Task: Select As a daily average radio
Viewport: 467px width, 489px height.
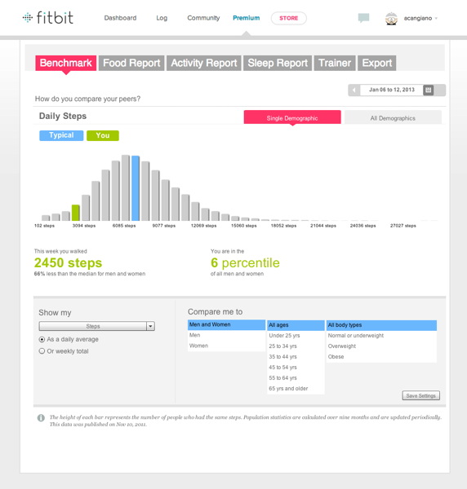Action: [42, 339]
